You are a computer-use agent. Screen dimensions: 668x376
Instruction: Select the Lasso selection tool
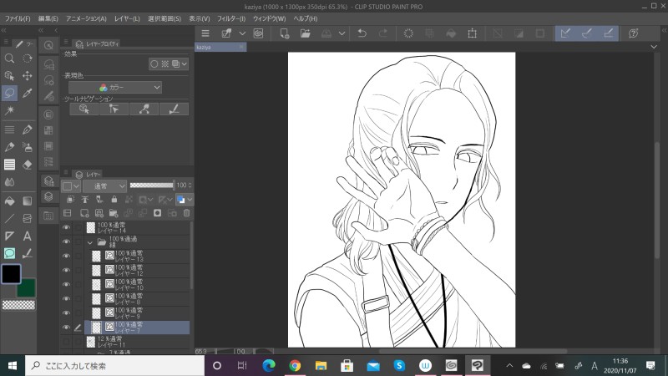[9, 93]
